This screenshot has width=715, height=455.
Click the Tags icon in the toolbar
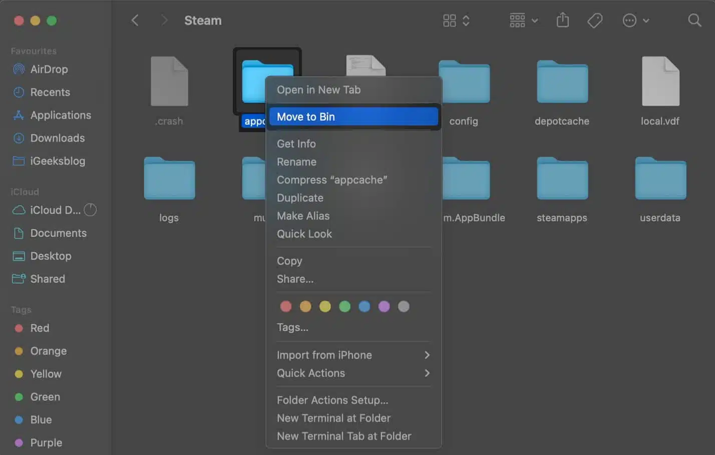pos(594,20)
